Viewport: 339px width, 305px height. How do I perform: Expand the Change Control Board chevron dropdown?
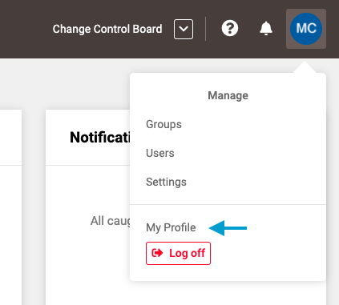point(184,29)
